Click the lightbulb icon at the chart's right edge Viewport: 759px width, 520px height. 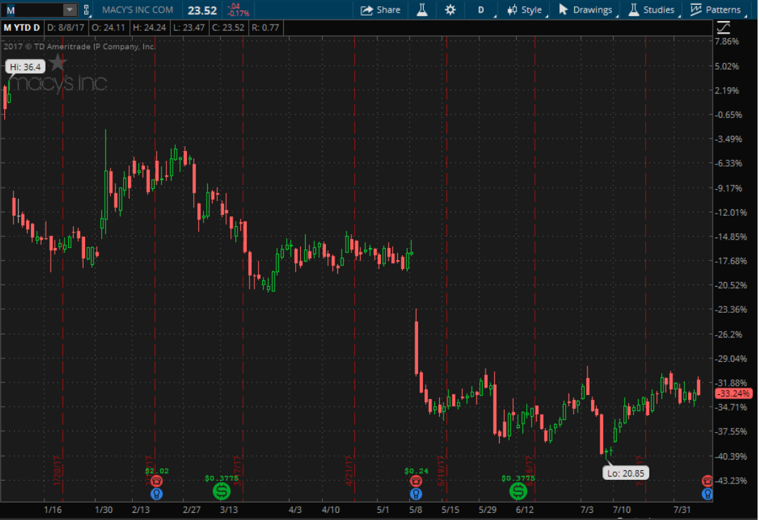click(707, 494)
